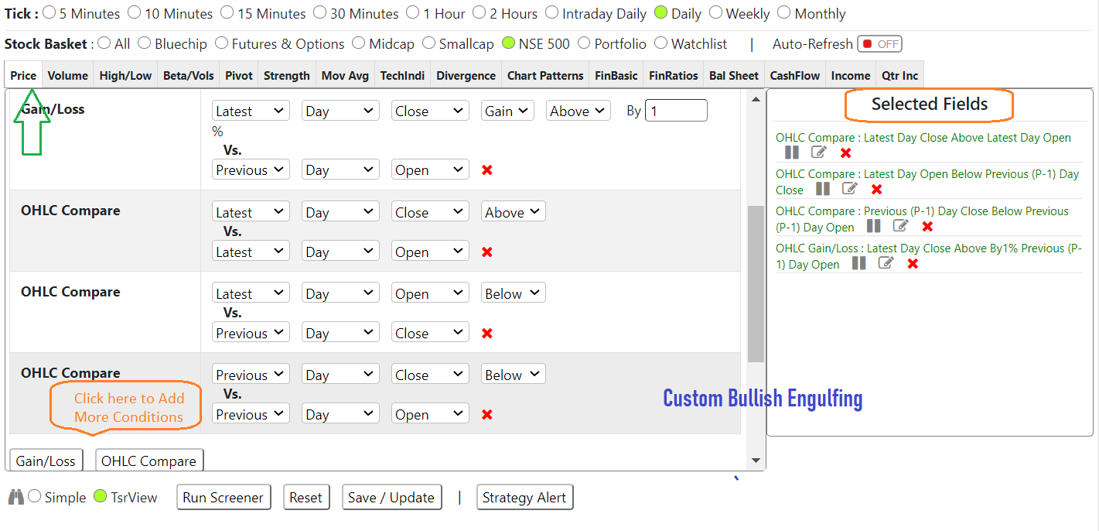Pause the first OHLC Compare condition

tap(791, 152)
